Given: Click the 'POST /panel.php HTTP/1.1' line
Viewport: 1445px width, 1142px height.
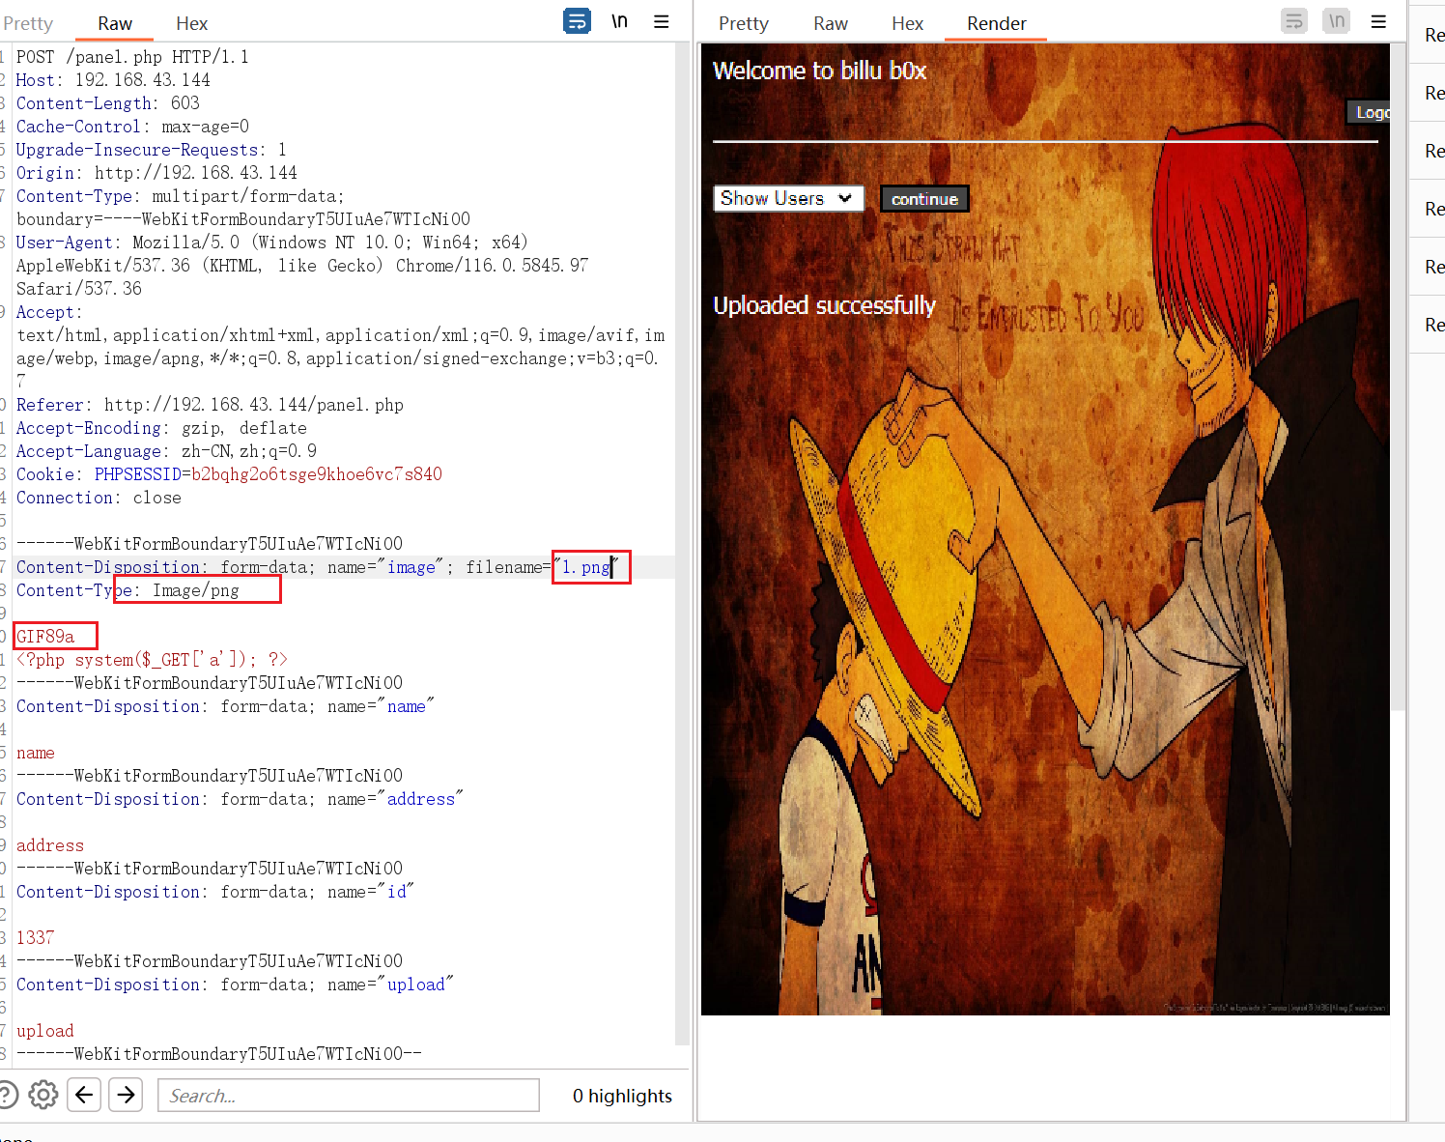Looking at the screenshot, I should click(132, 57).
